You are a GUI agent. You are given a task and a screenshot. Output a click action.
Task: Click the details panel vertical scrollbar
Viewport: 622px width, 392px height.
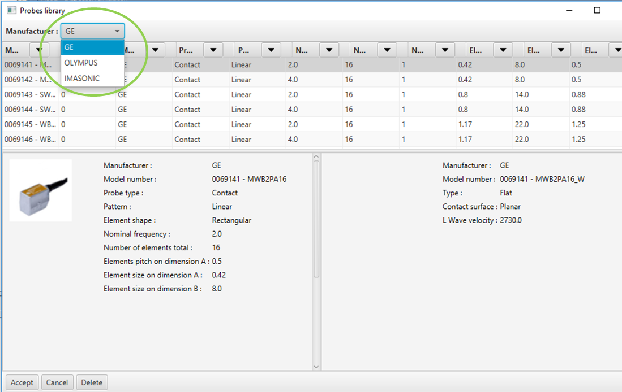tap(316, 220)
